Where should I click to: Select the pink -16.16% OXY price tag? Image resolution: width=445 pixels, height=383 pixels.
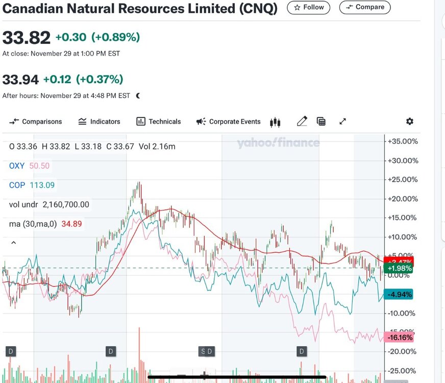tap(399, 337)
